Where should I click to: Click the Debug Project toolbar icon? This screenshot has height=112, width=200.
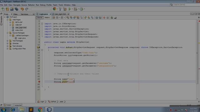point(75,9)
